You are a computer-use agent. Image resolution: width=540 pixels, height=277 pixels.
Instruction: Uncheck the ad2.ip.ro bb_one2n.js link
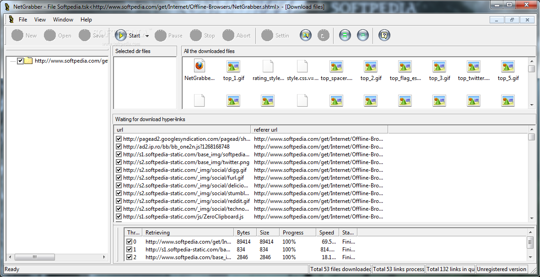(x=119, y=147)
